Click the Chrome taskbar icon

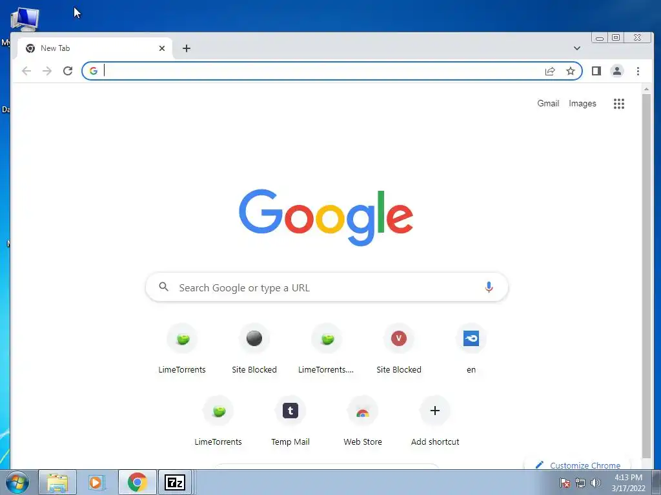137,482
